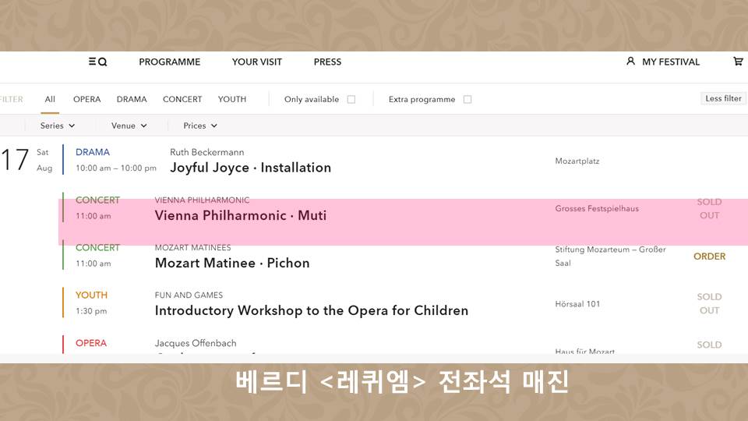Click the YOUTH category label at 1:30 pm
748x421 pixels.
click(91, 295)
